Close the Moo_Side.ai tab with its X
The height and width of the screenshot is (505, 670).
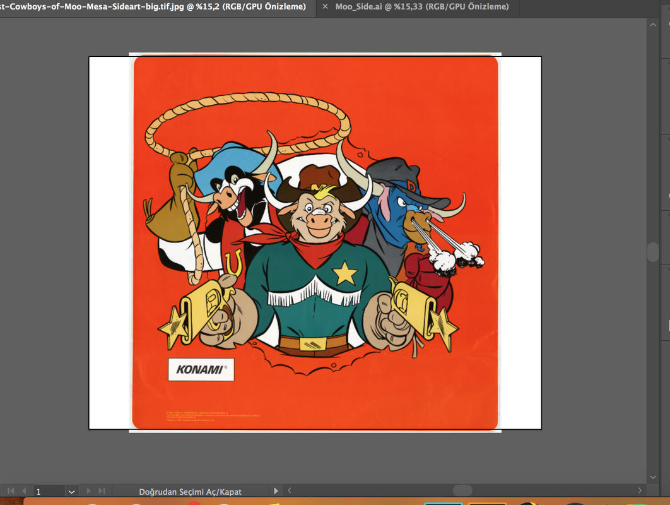(x=325, y=6)
